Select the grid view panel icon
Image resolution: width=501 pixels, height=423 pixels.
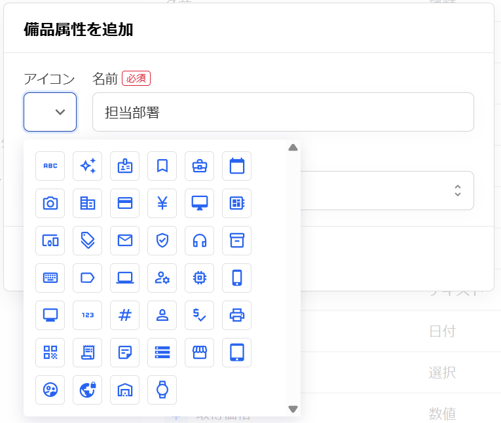tap(237, 203)
